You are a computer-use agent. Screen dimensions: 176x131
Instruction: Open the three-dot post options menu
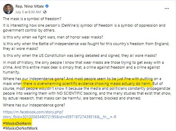[167, 9]
